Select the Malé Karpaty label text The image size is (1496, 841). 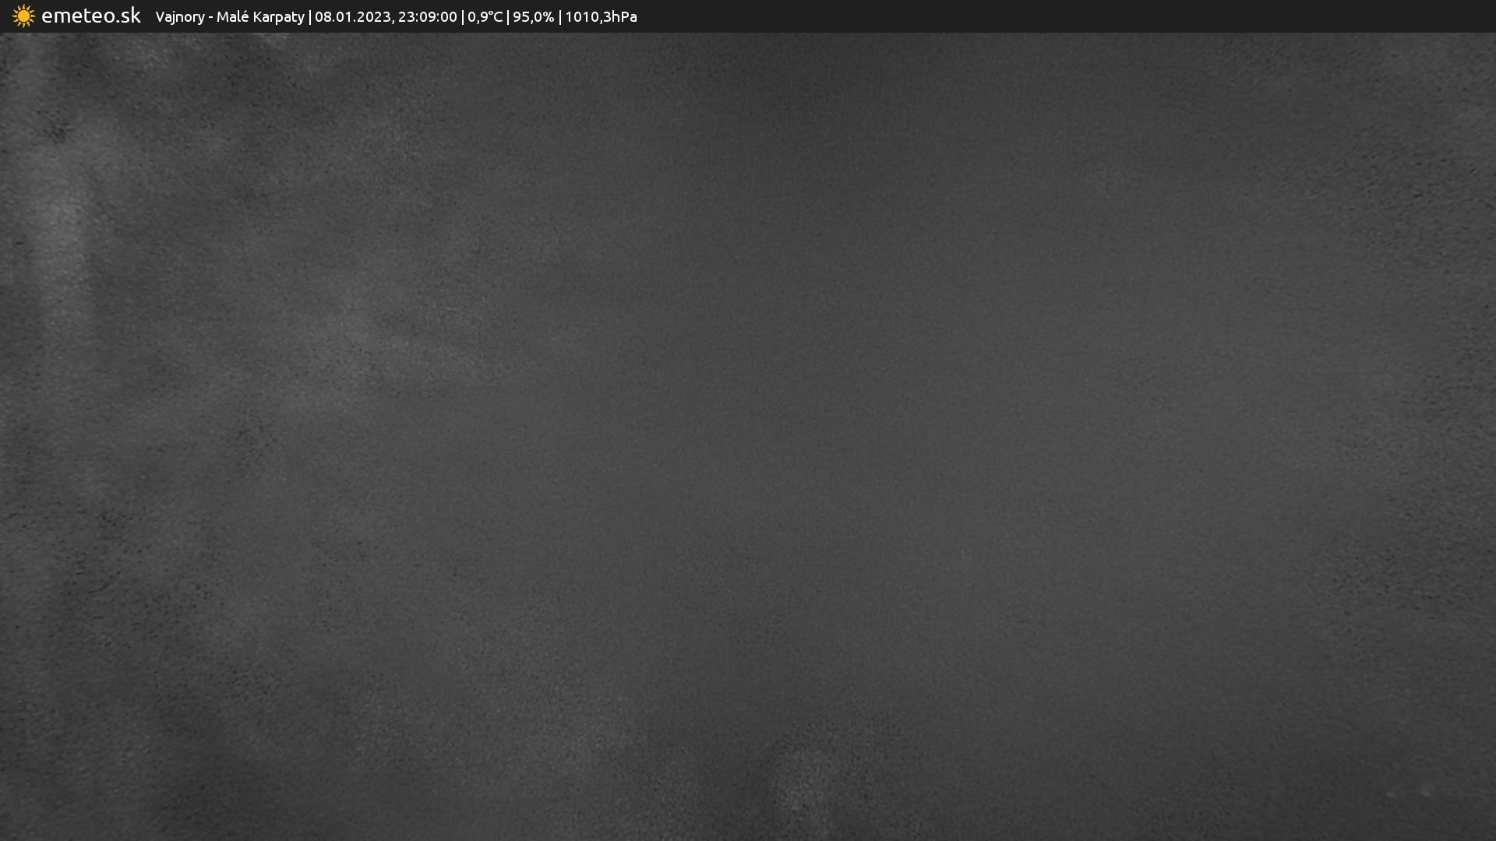click(259, 17)
